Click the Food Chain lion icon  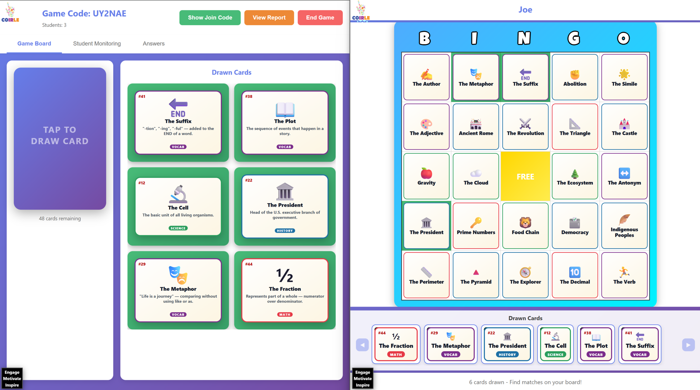pyautogui.click(x=525, y=223)
